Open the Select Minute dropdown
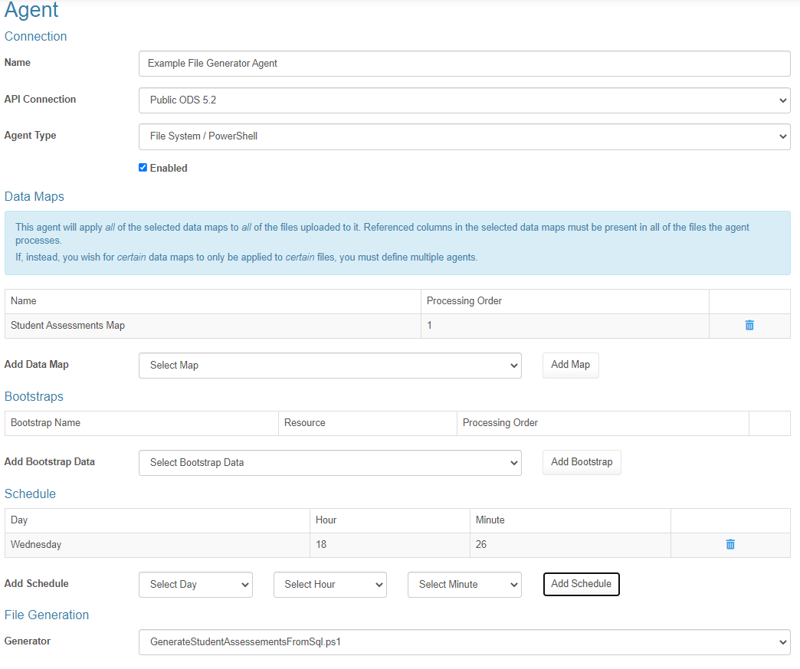This screenshot has height=669, width=800. [x=464, y=584]
